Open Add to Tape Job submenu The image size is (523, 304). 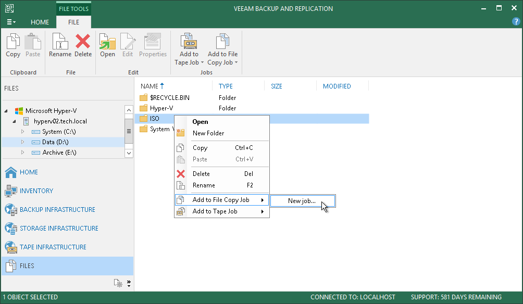pyautogui.click(x=222, y=211)
